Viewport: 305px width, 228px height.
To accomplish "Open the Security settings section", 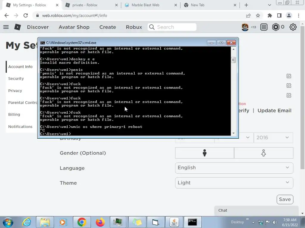I will [16, 78].
